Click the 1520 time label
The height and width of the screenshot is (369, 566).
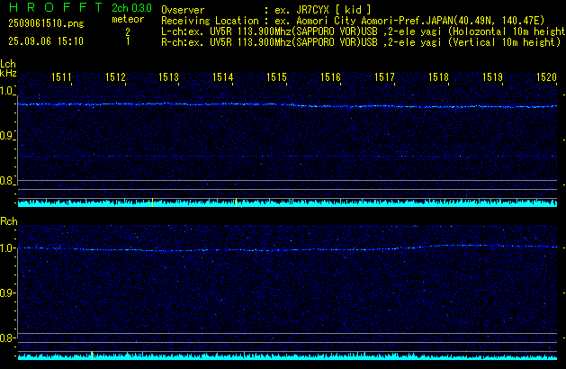546,77
